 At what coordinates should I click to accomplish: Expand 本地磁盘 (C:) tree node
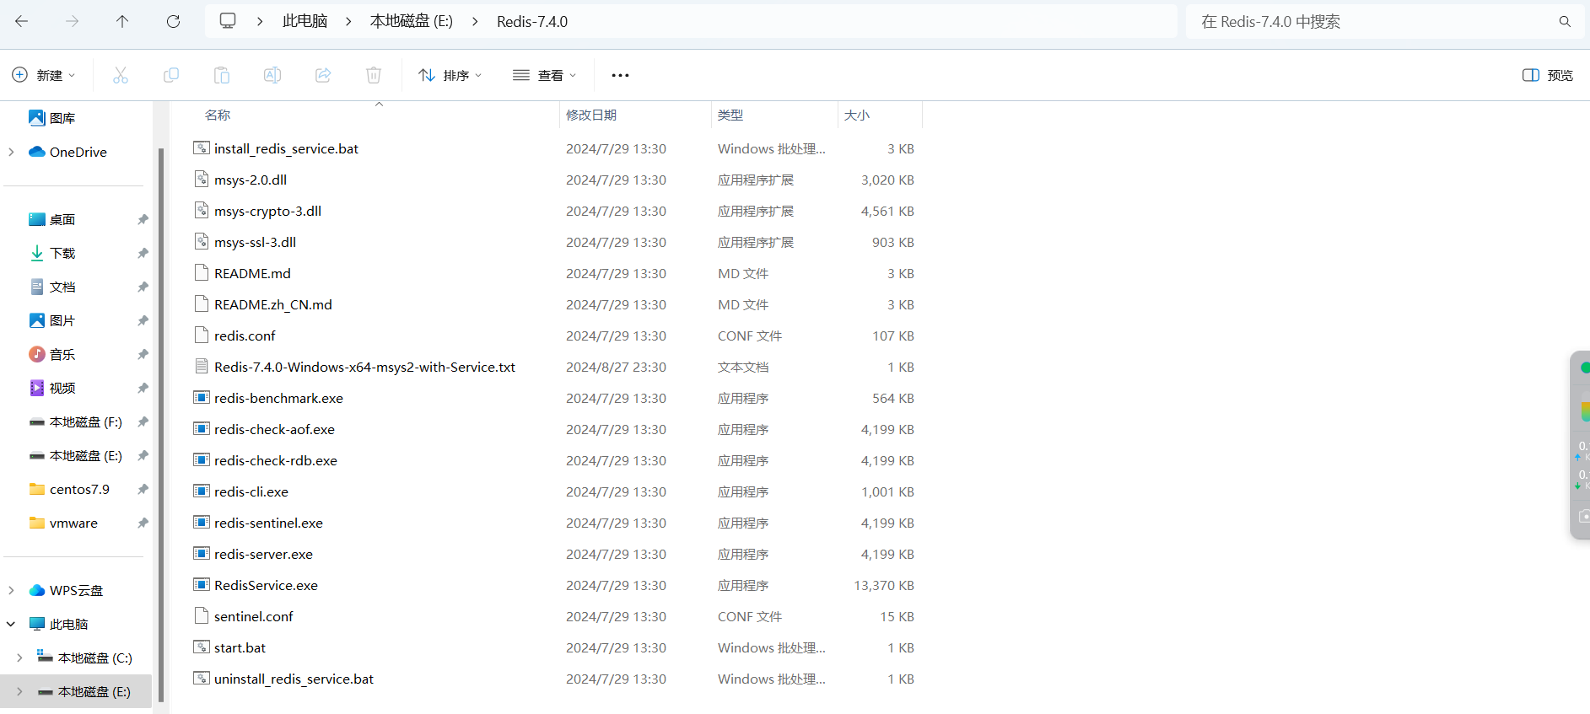(19, 658)
